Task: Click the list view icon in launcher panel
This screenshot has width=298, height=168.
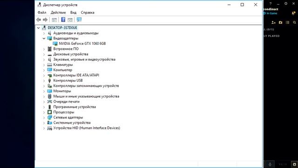Action: tap(288, 22)
